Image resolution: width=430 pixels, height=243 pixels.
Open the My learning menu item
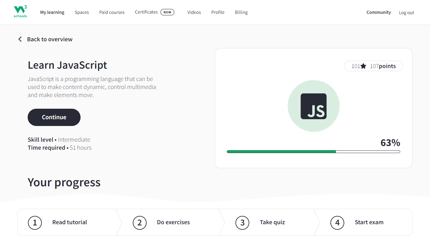(x=52, y=12)
